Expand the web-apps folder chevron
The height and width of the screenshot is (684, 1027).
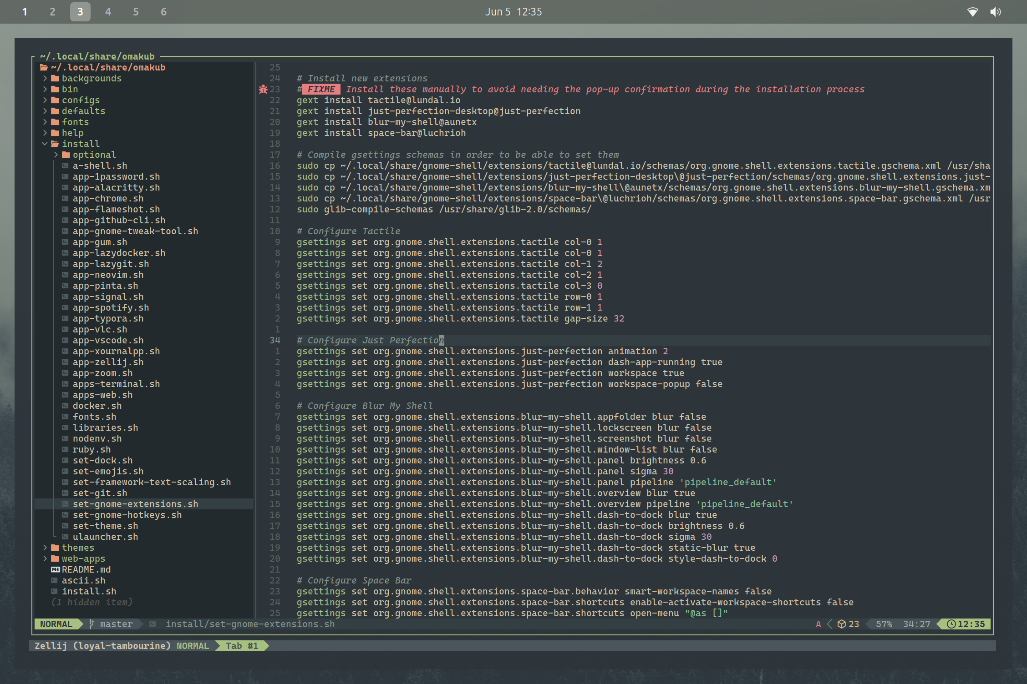45,558
